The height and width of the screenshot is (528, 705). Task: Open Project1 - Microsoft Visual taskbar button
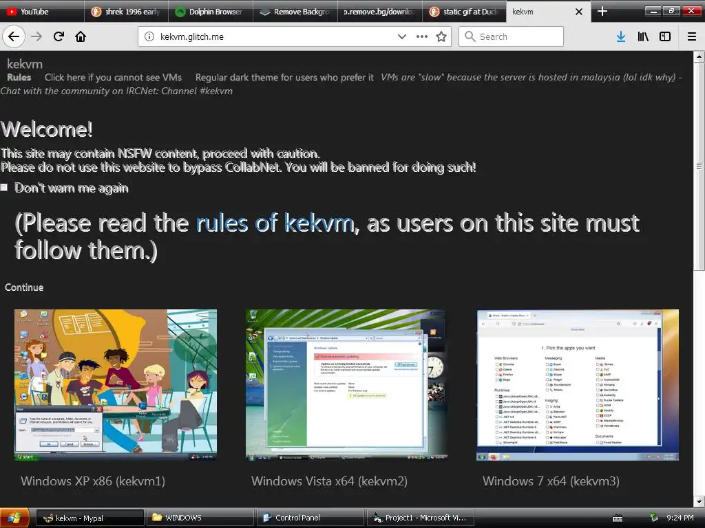coord(421,518)
